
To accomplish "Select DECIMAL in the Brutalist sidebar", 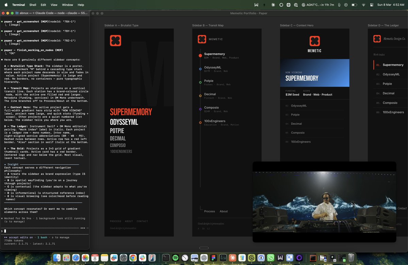I will click(x=118, y=138).
